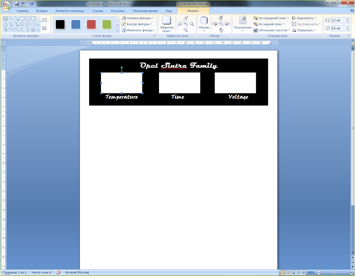355x276 pixels.
Task: Click Русский (Россия) language indicator
Action: coord(77,272)
